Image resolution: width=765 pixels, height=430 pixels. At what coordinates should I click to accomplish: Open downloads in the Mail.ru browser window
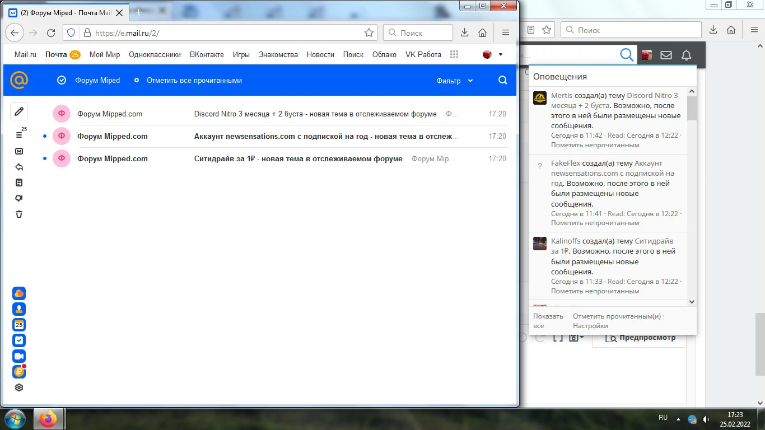pyautogui.click(x=464, y=33)
